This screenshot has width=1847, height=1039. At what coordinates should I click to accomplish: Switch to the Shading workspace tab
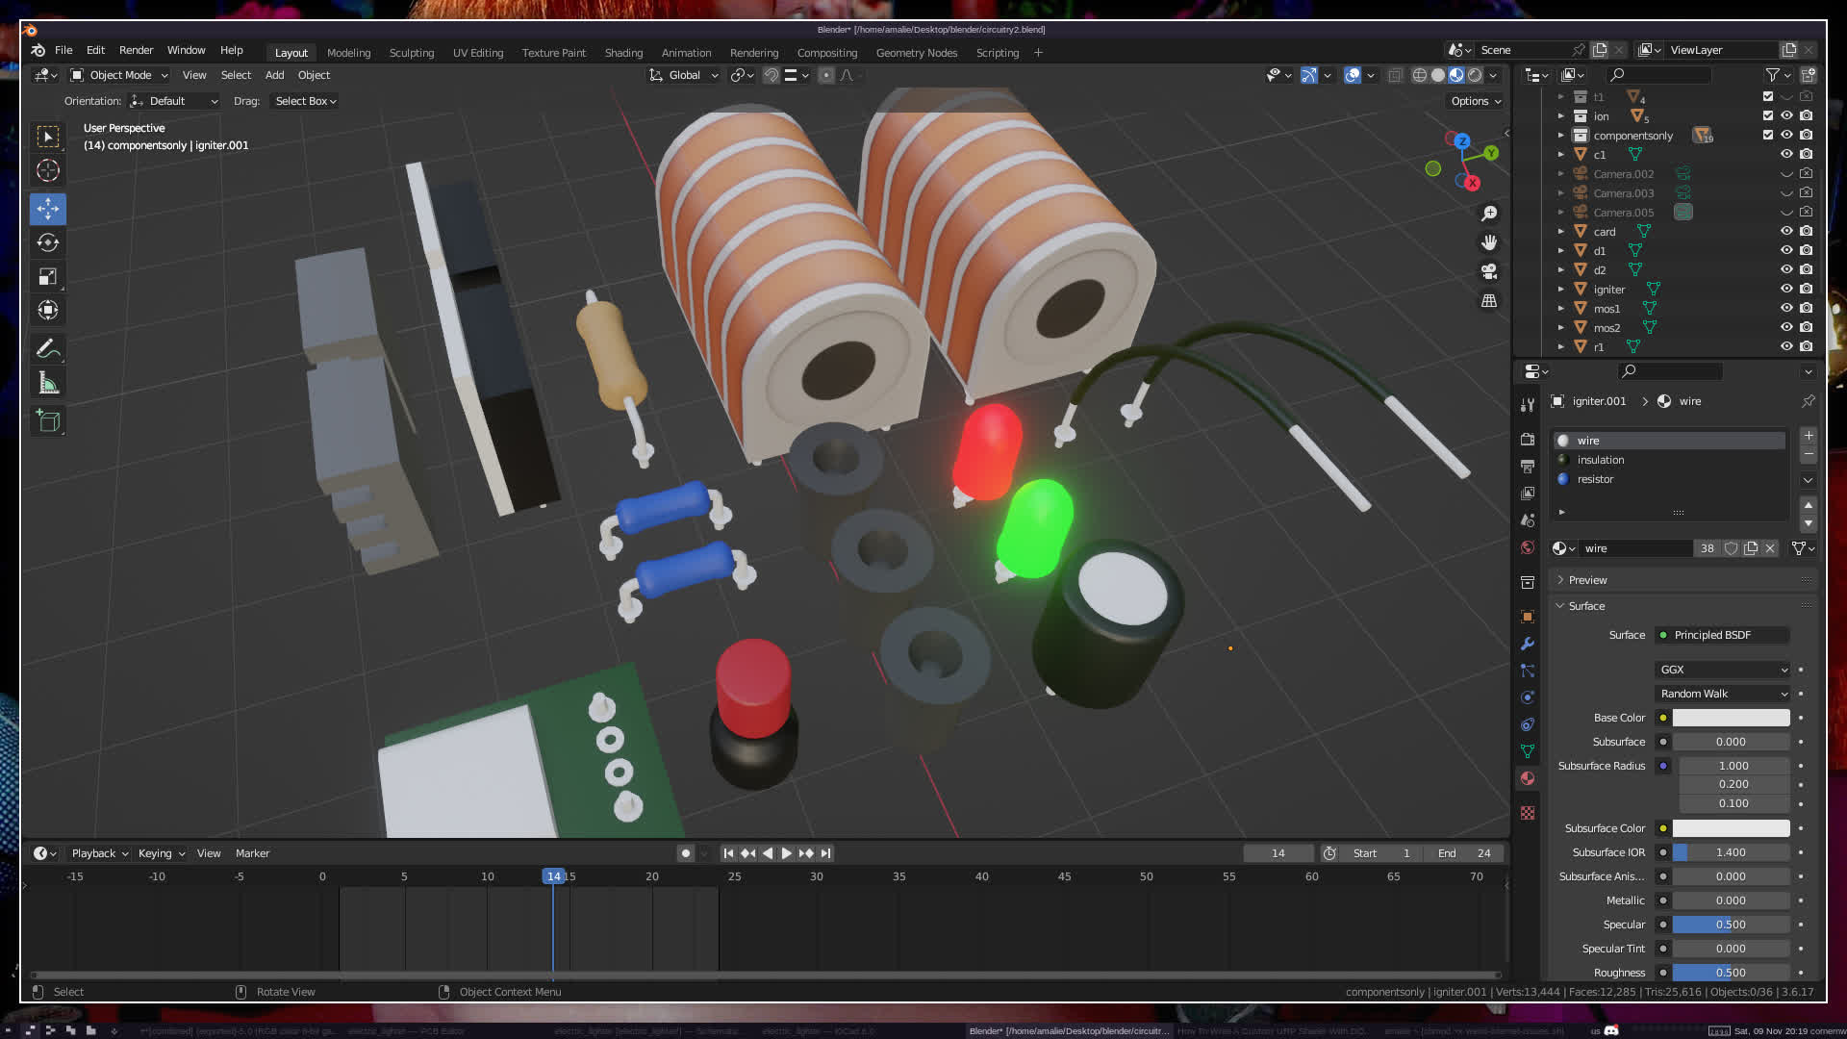(x=623, y=53)
